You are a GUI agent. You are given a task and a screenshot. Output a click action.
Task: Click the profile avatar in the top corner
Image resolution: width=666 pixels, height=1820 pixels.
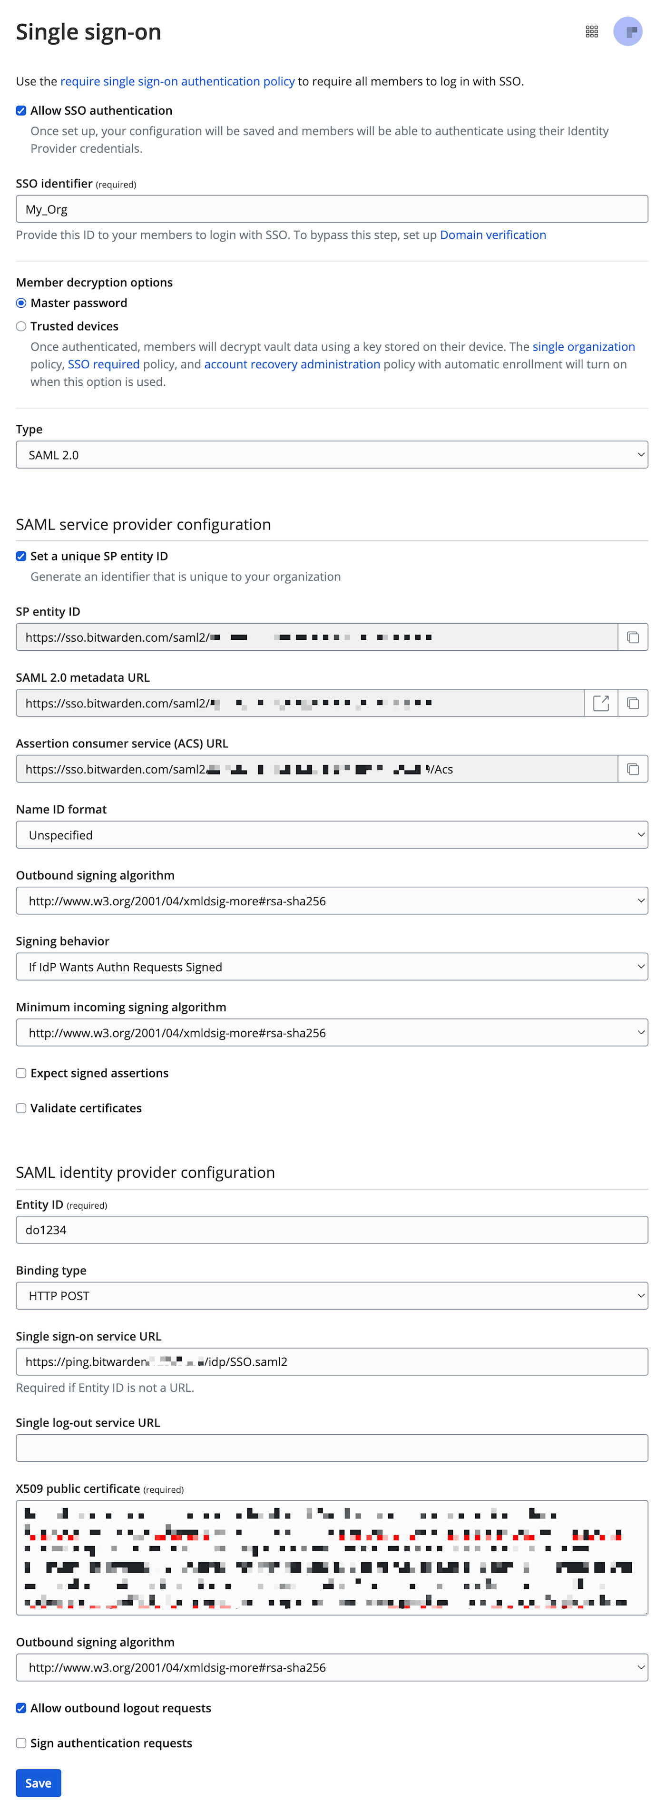(x=628, y=31)
